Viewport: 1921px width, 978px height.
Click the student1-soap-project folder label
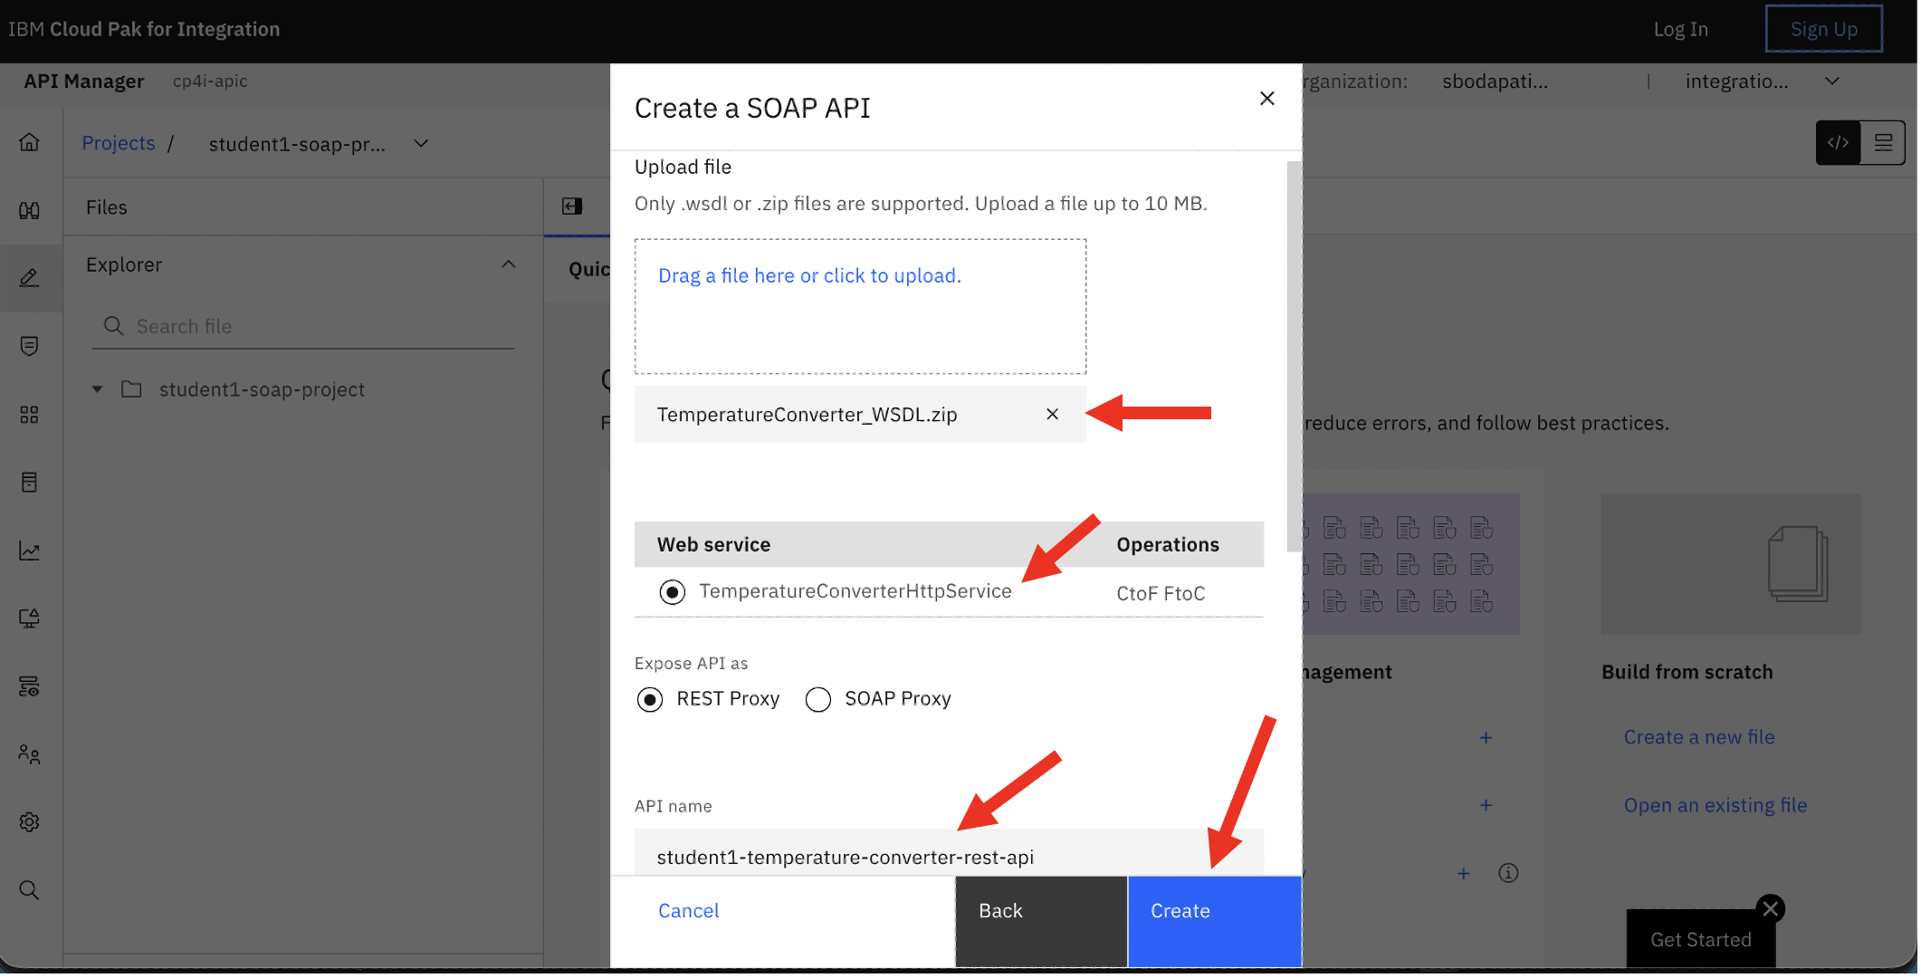pyautogui.click(x=263, y=390)
